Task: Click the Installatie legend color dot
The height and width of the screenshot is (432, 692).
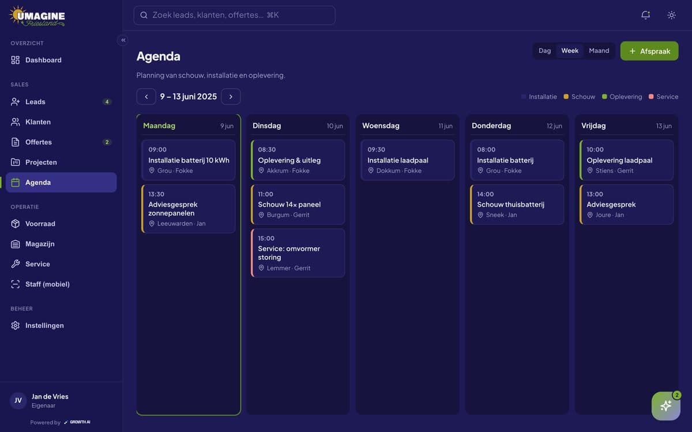Action: pyautogui.click(x=524, y=97)
